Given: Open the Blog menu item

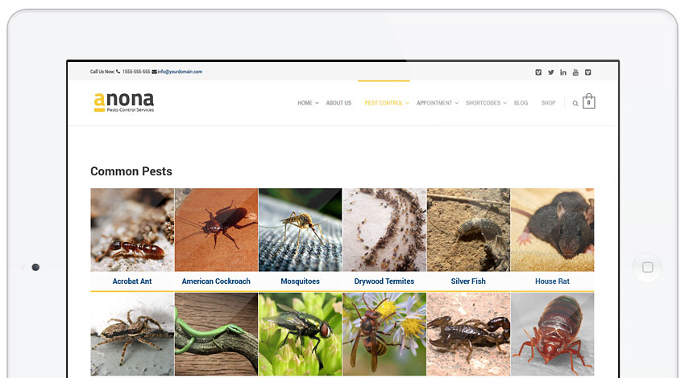Looking at the screenshot, I should [521, 103].
